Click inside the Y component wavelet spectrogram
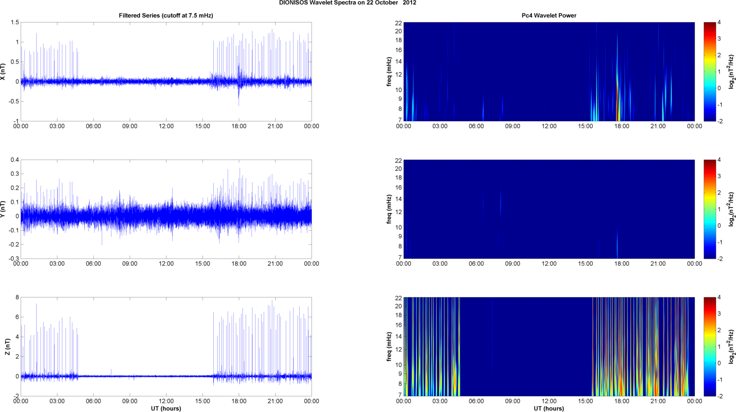This screenshot has width=736, height=412. [x=549, y=209]
